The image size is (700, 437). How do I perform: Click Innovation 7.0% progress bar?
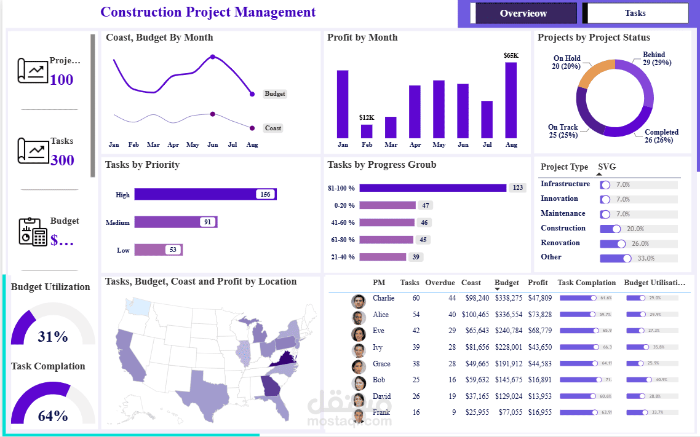[x=639, y=199]
